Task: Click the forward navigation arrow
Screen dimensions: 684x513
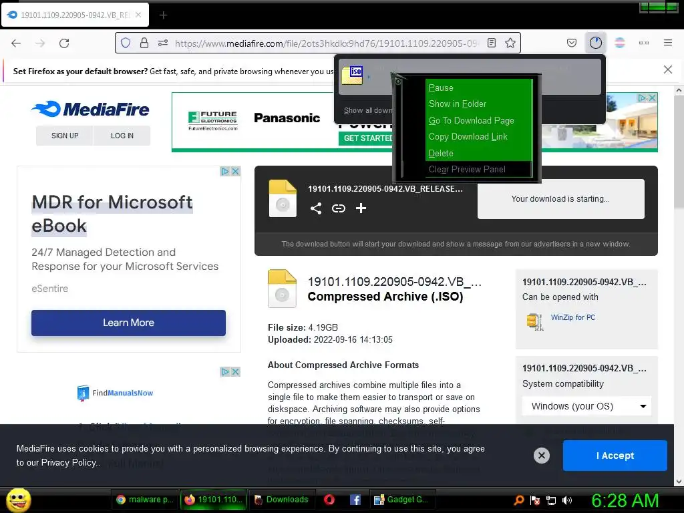Action: [x=40, y=43]
